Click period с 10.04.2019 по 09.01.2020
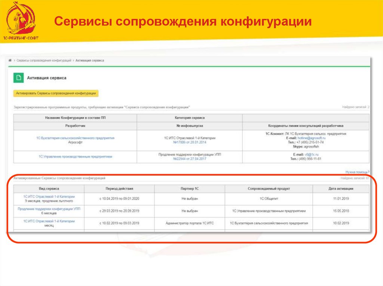 119,199
